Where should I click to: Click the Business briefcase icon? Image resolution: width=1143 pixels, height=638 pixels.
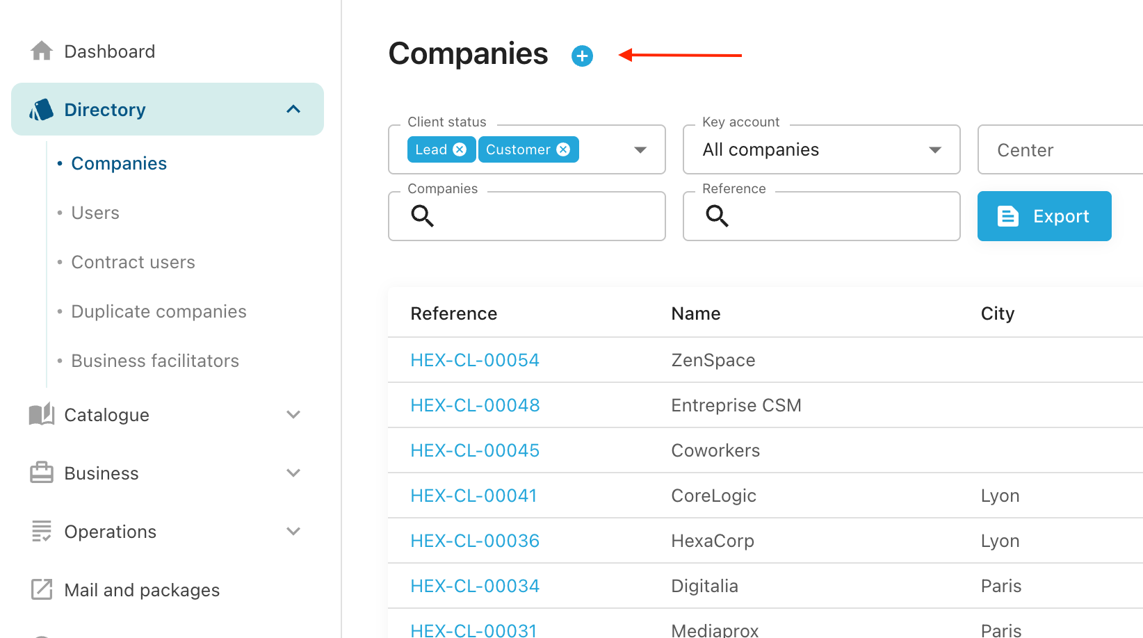click(x=42, y=473)
